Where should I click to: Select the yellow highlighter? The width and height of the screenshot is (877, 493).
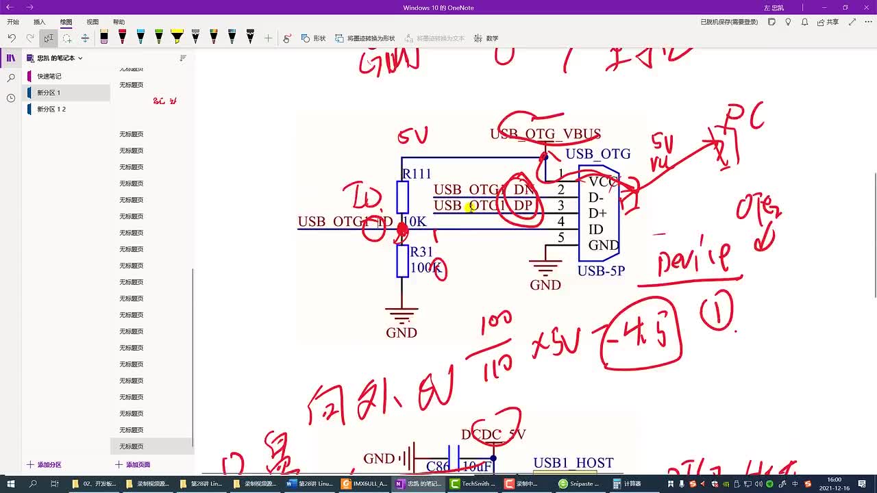(x=177, y=37)
